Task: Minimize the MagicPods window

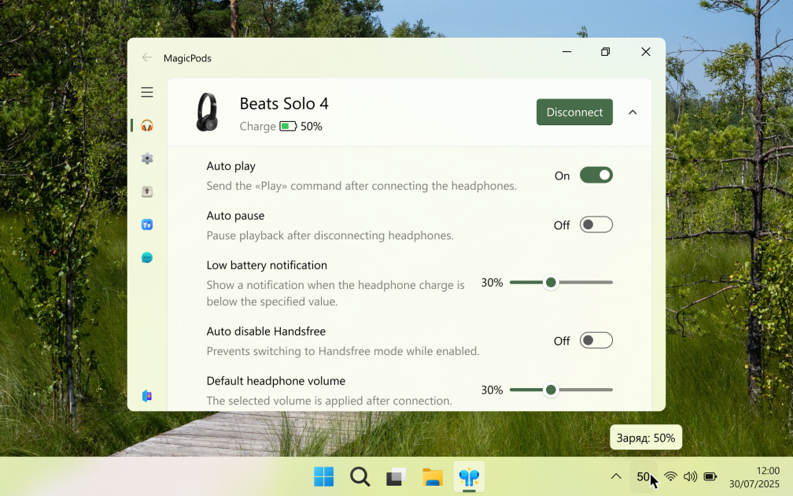Action: click(x=566, y=52)
